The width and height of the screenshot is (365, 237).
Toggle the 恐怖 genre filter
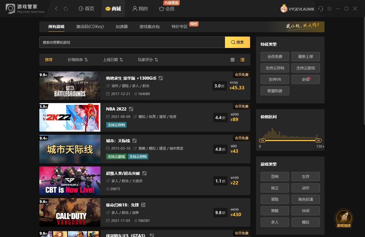pyautogui.click(x=275, y=176)
